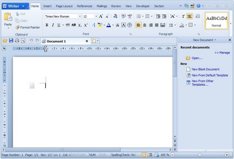Click the Undo arrow
Screen dimensions: 234x159
[x=31, y=41]
